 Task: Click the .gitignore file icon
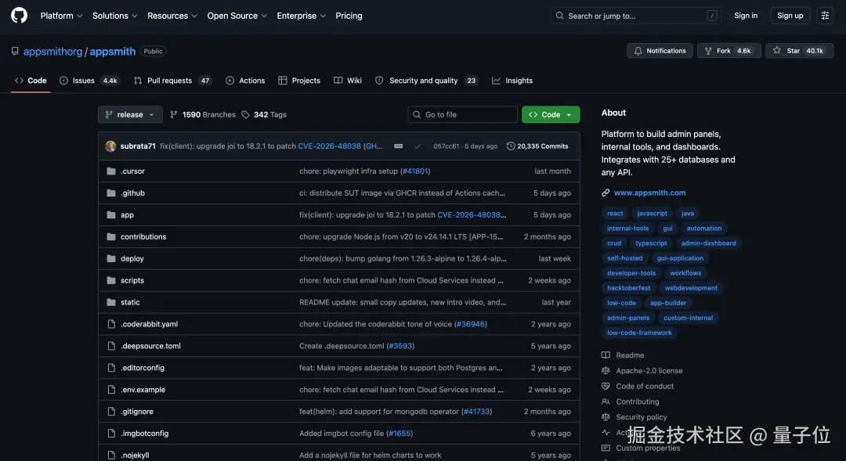click(111, 412)
